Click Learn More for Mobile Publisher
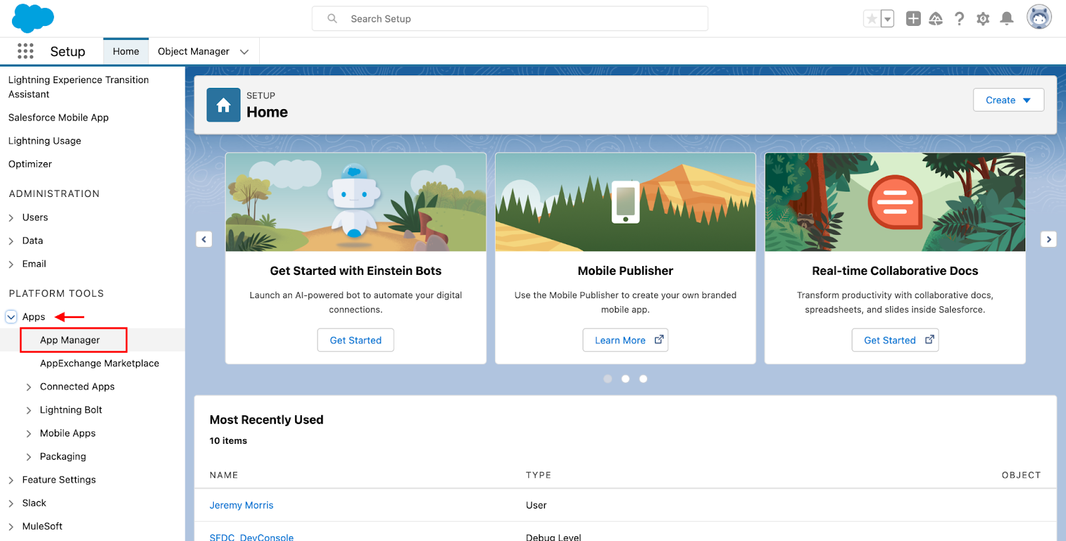Image resolution: width=1066 pixels, height=541 pixels. pos(626,340)
